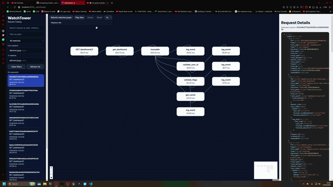Image resolution: width=333 pixels, height=187 pixels.
Task: Click Windows taskbar search box
Action: click(21, 184)
